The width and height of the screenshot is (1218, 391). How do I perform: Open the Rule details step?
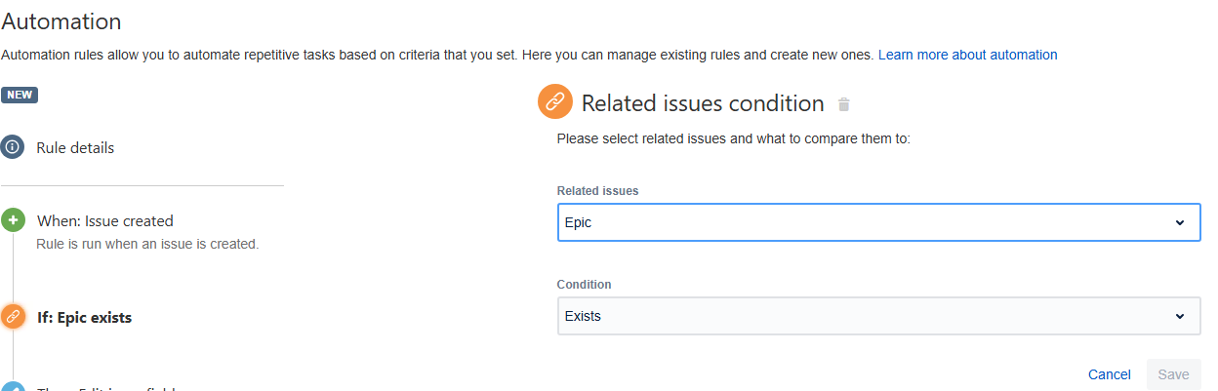[x=75, y=148]
